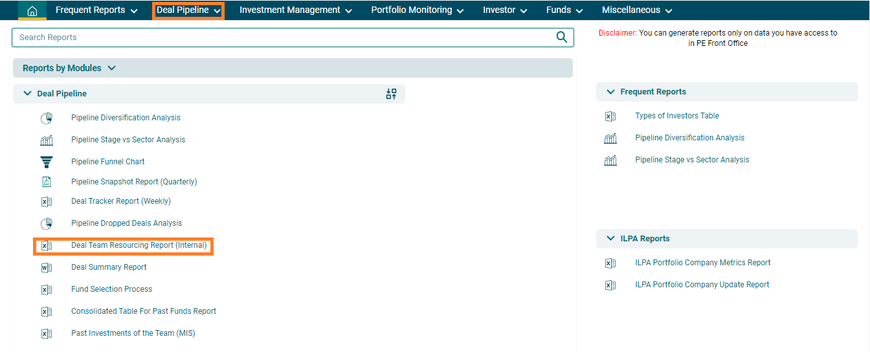870x352 pixels.
Task: Expand the Reports by Modules dropdown
Action: click(x=111, y=68)
